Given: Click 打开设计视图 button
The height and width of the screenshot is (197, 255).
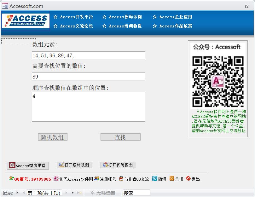Looking at the screenshot, I should pyautogui.click(x=74, y=165).
